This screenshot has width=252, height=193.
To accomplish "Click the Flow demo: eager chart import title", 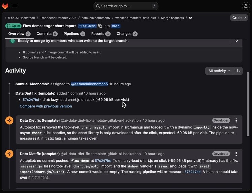I will [x=49, y=26].
